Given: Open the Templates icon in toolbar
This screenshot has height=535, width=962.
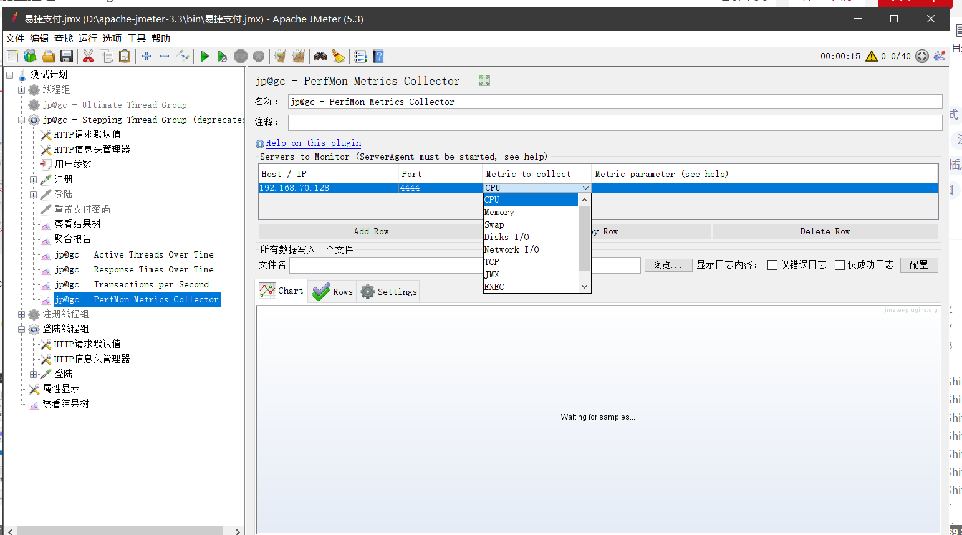Looking at the screenshot, I should click(30, 56).
